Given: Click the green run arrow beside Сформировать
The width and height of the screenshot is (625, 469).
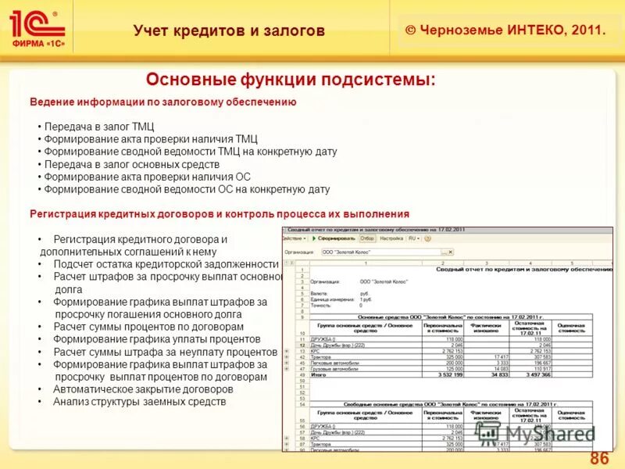Looking at the screenshot, I should point(314,238).
